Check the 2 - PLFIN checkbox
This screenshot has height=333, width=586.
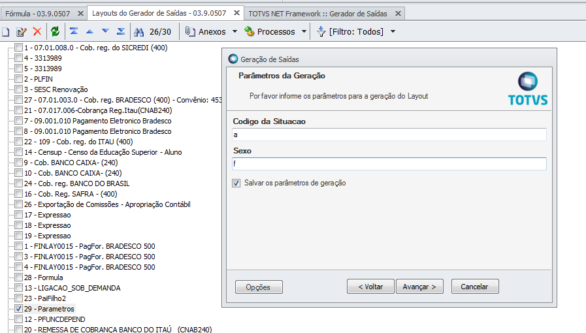pos(19,78)
